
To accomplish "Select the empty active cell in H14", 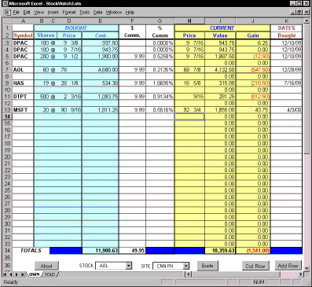I will (x=189, y=116).
